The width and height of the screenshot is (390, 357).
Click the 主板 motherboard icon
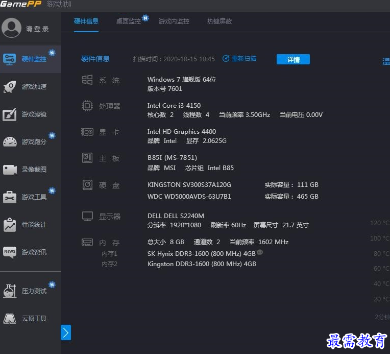click(x=87, y=158)
